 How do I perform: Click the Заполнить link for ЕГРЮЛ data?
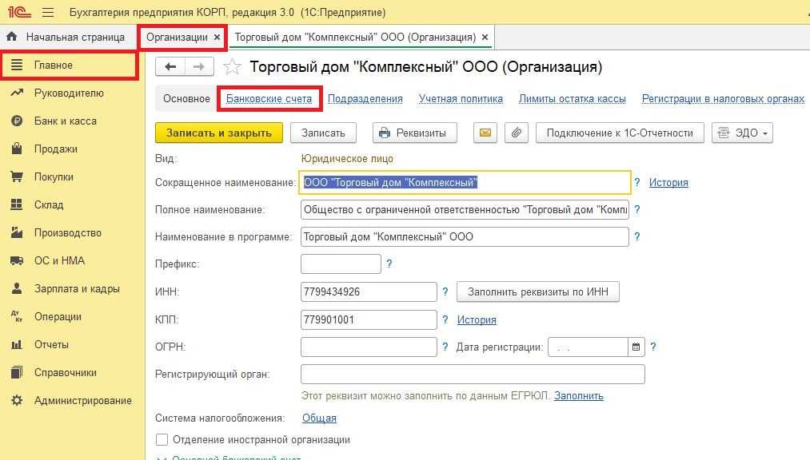point(579,395)
